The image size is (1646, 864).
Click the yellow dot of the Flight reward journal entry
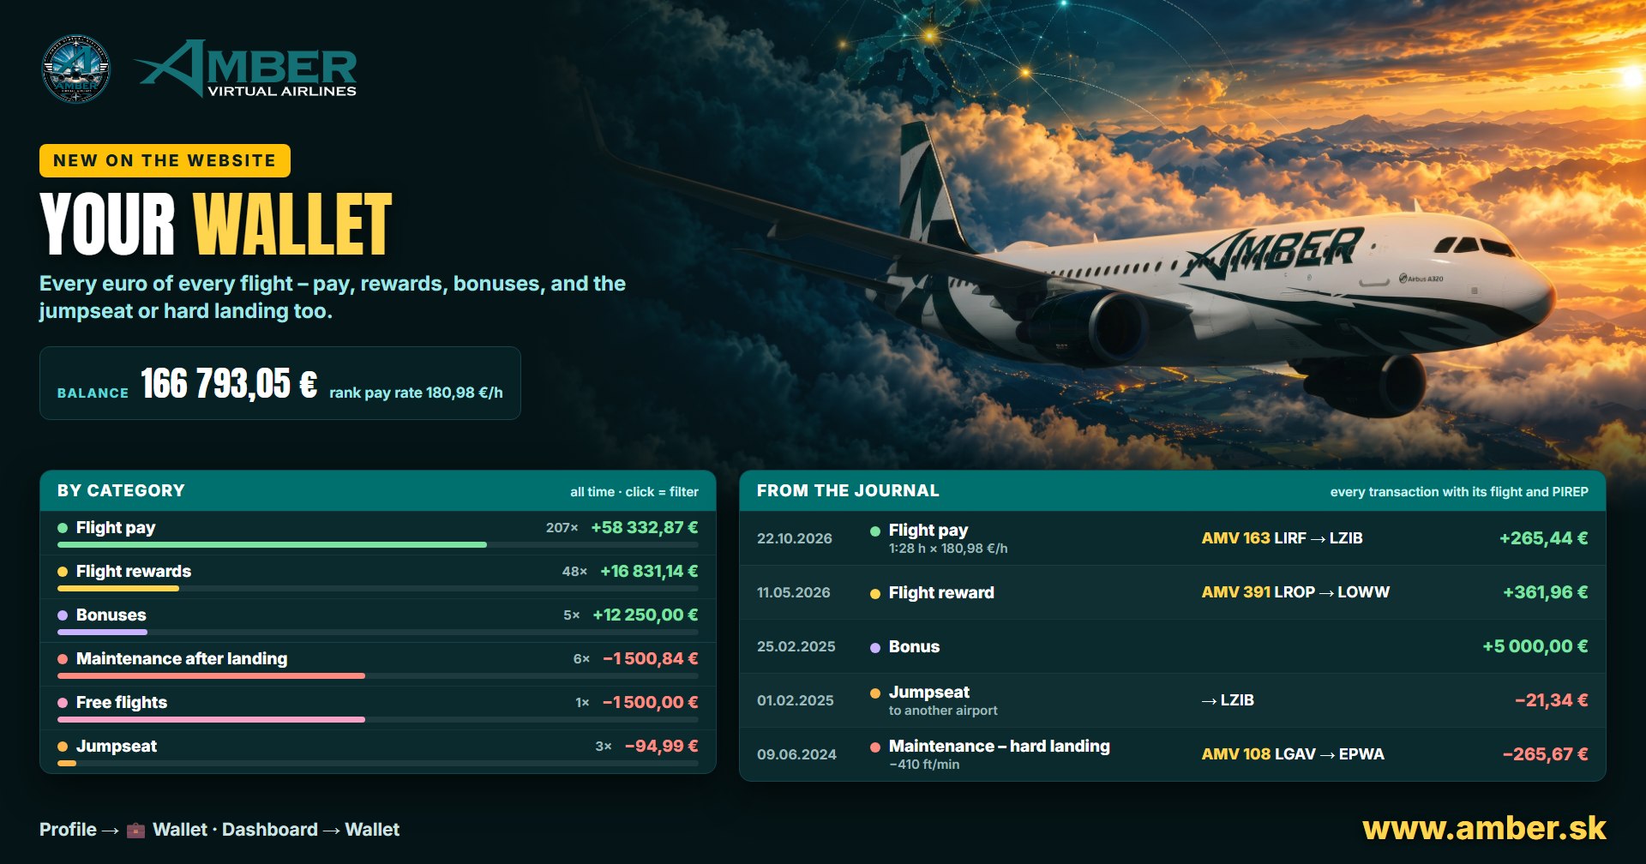pos(875,593)
